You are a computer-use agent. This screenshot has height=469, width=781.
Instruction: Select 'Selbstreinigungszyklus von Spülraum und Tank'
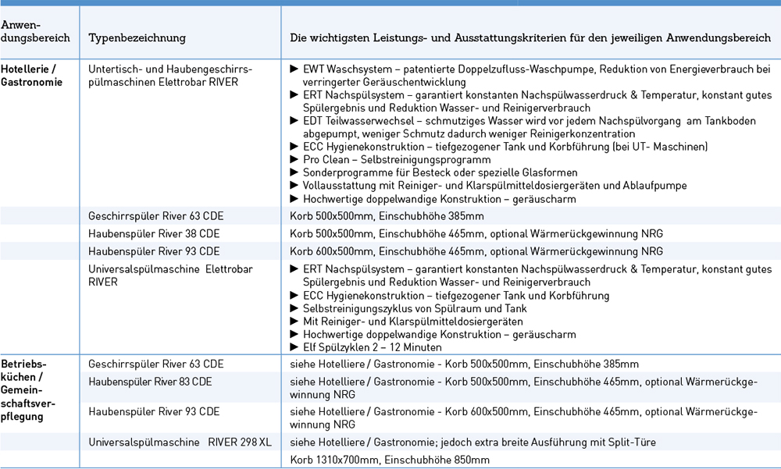[415, 309]
